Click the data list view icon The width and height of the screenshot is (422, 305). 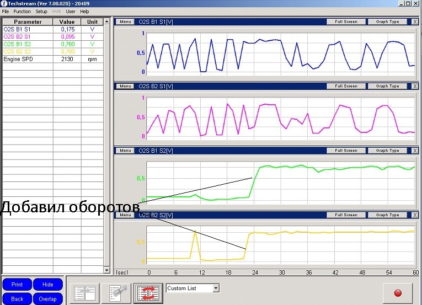pyautogui.click(x=84, y=292)
